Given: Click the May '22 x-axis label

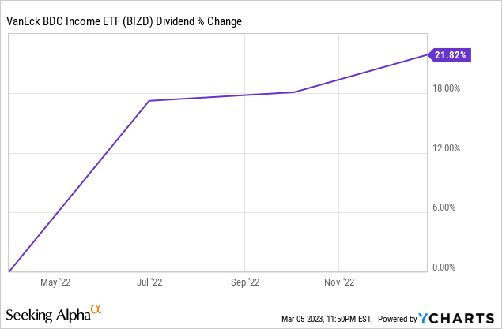Looking at the screenshot, I should click(x=55, y=281).
